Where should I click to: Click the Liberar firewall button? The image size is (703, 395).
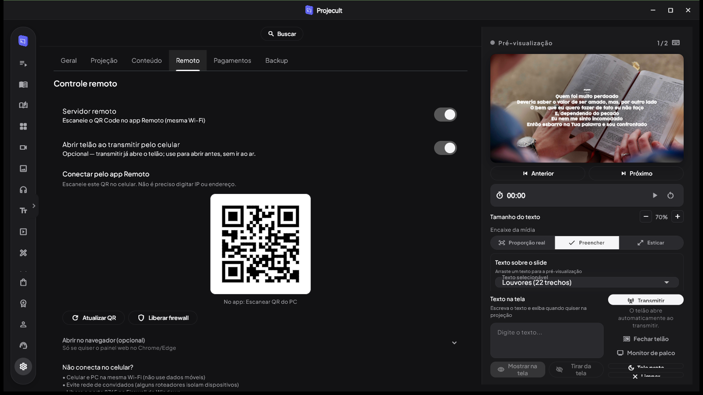[x=163, y=318]
